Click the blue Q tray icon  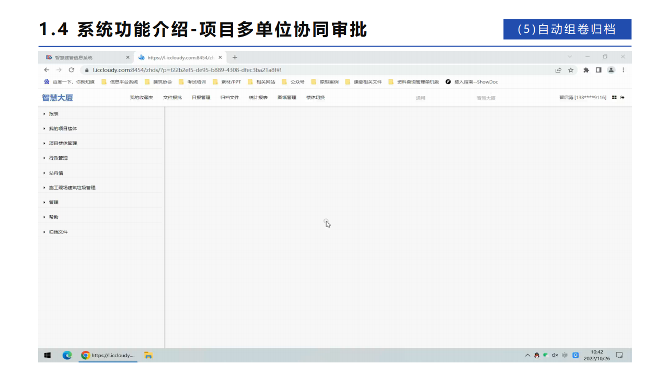tap(576, 355)
